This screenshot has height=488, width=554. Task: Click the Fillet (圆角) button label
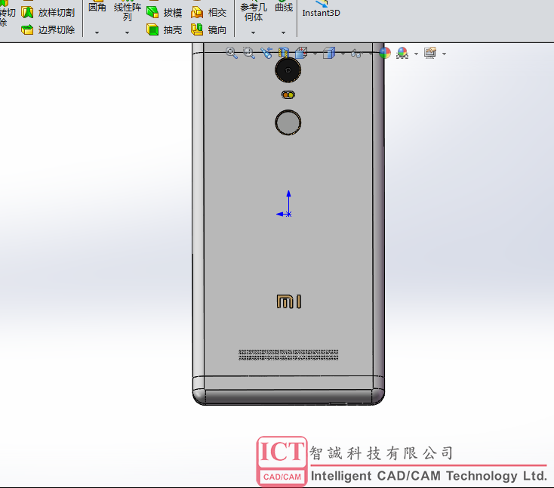[97, 7]
